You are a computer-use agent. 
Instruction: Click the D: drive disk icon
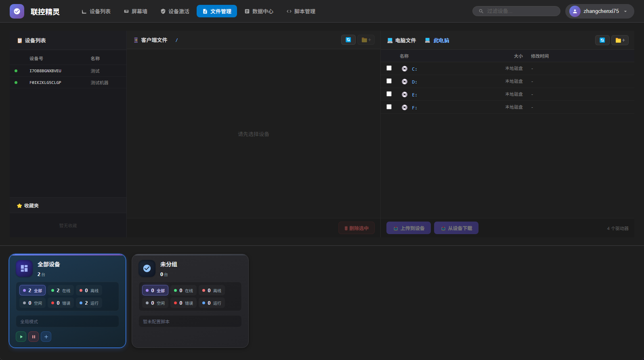(x=405, y=82)
